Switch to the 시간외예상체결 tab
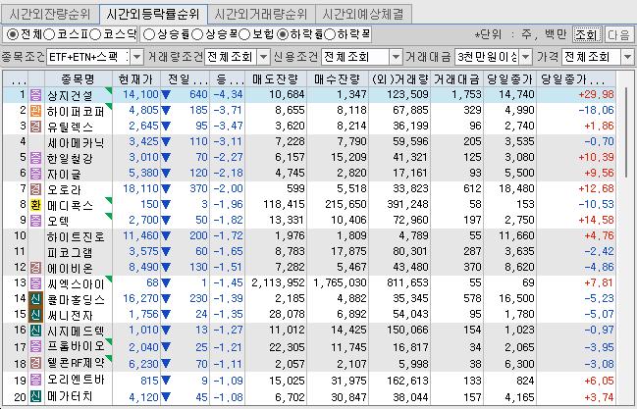 pyautogui.click(x=363, y=15)
